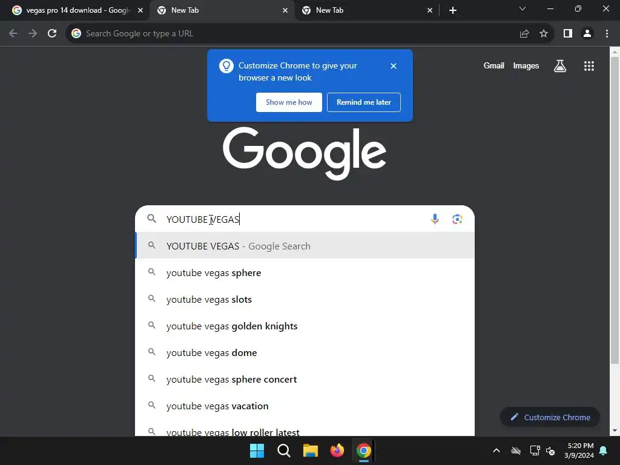Image resolution: width=620 pixels, height=465 pixels.
Task: Close the second New Tab tab
Action: pyautogui.click(x=285, y=10)
